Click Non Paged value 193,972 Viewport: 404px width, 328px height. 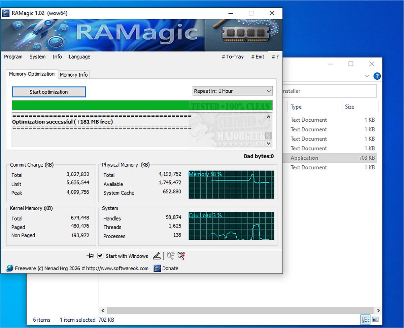pyautogui.click(x=80, y=235)
